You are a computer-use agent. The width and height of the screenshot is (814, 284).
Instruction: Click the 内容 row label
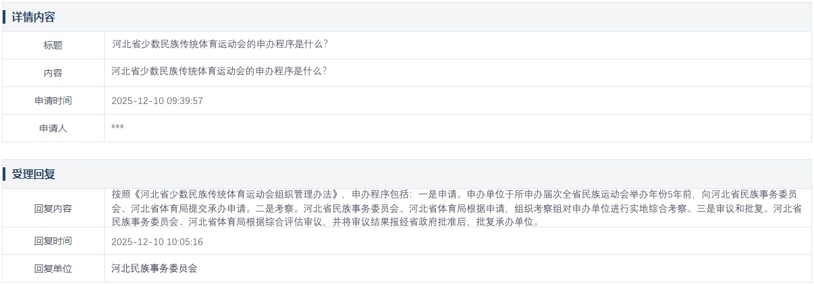pyautogui.click(x=53, y=73)
